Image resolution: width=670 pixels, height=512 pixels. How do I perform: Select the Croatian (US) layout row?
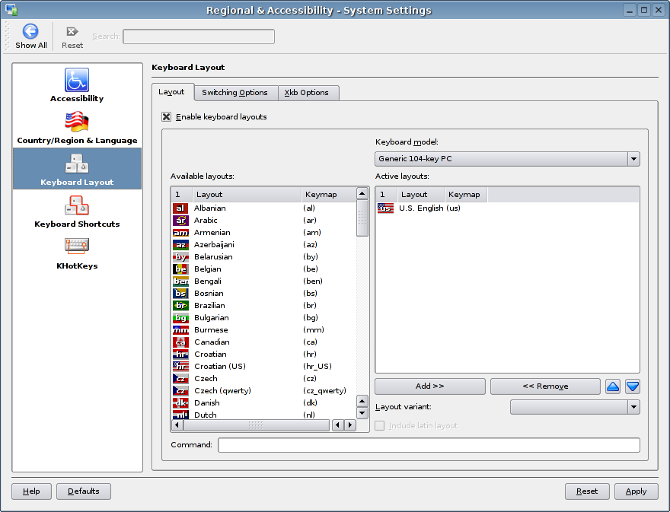[x=263, y=367]
